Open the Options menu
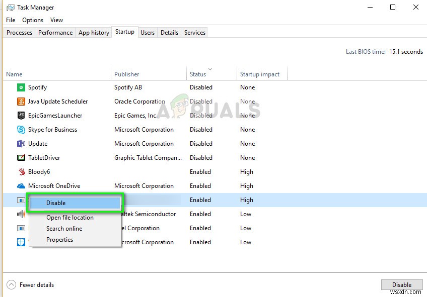This screenshot has width=427, height=297. tap(33, 20)
